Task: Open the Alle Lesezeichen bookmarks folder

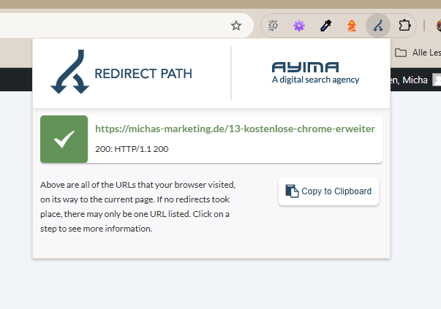Action: [418, 53]
